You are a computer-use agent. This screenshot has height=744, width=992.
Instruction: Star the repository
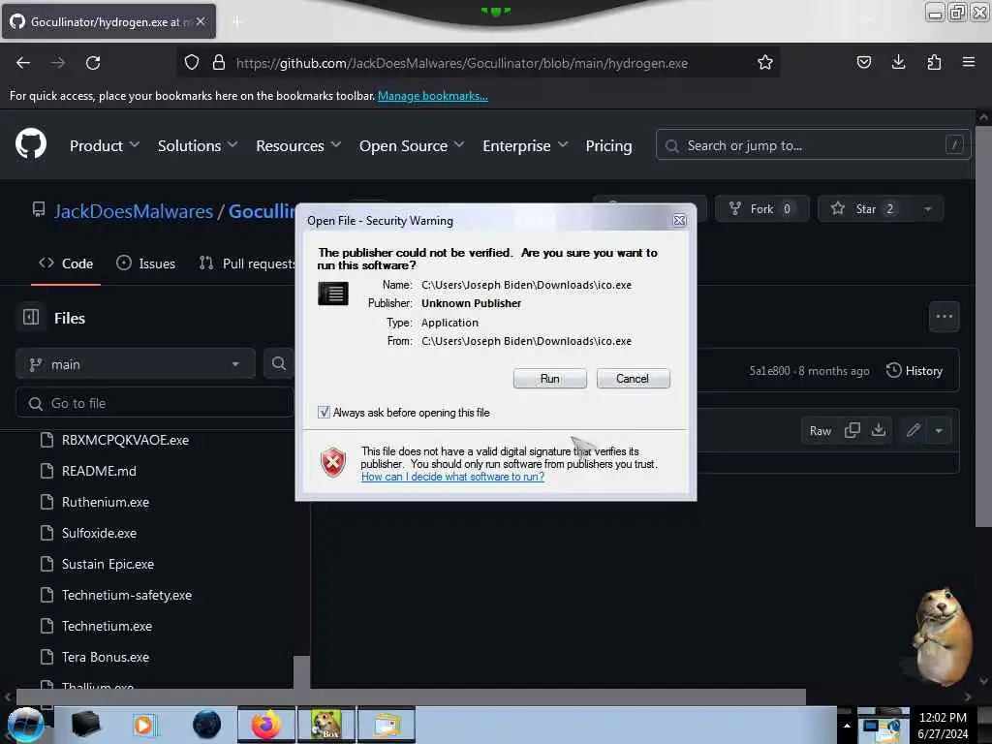[864, 209]
